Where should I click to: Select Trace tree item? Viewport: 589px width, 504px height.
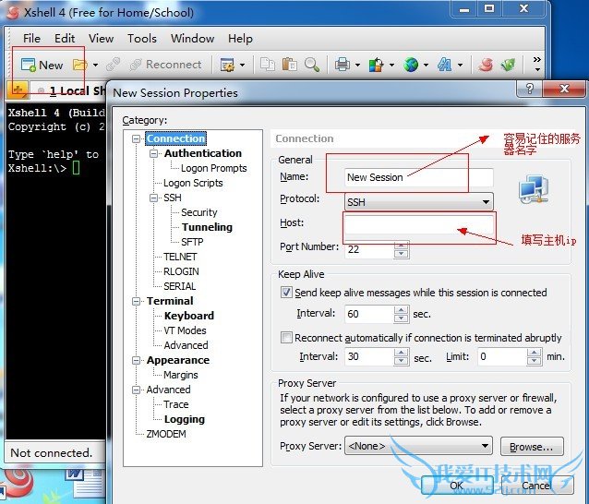point(175,404)
